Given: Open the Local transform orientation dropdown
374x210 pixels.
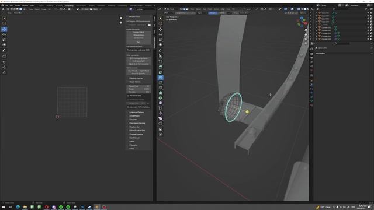Looking at the screenshot, I should (248, 9).
